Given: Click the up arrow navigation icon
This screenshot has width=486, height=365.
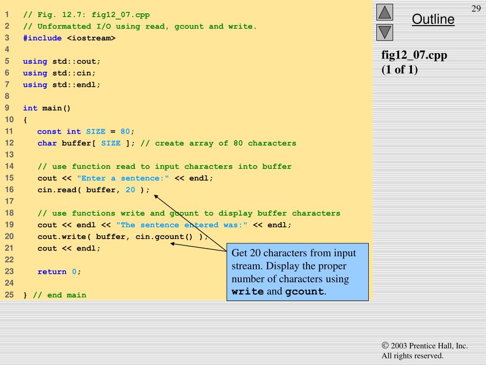Looking at the screenshot, I should point(385,12).
